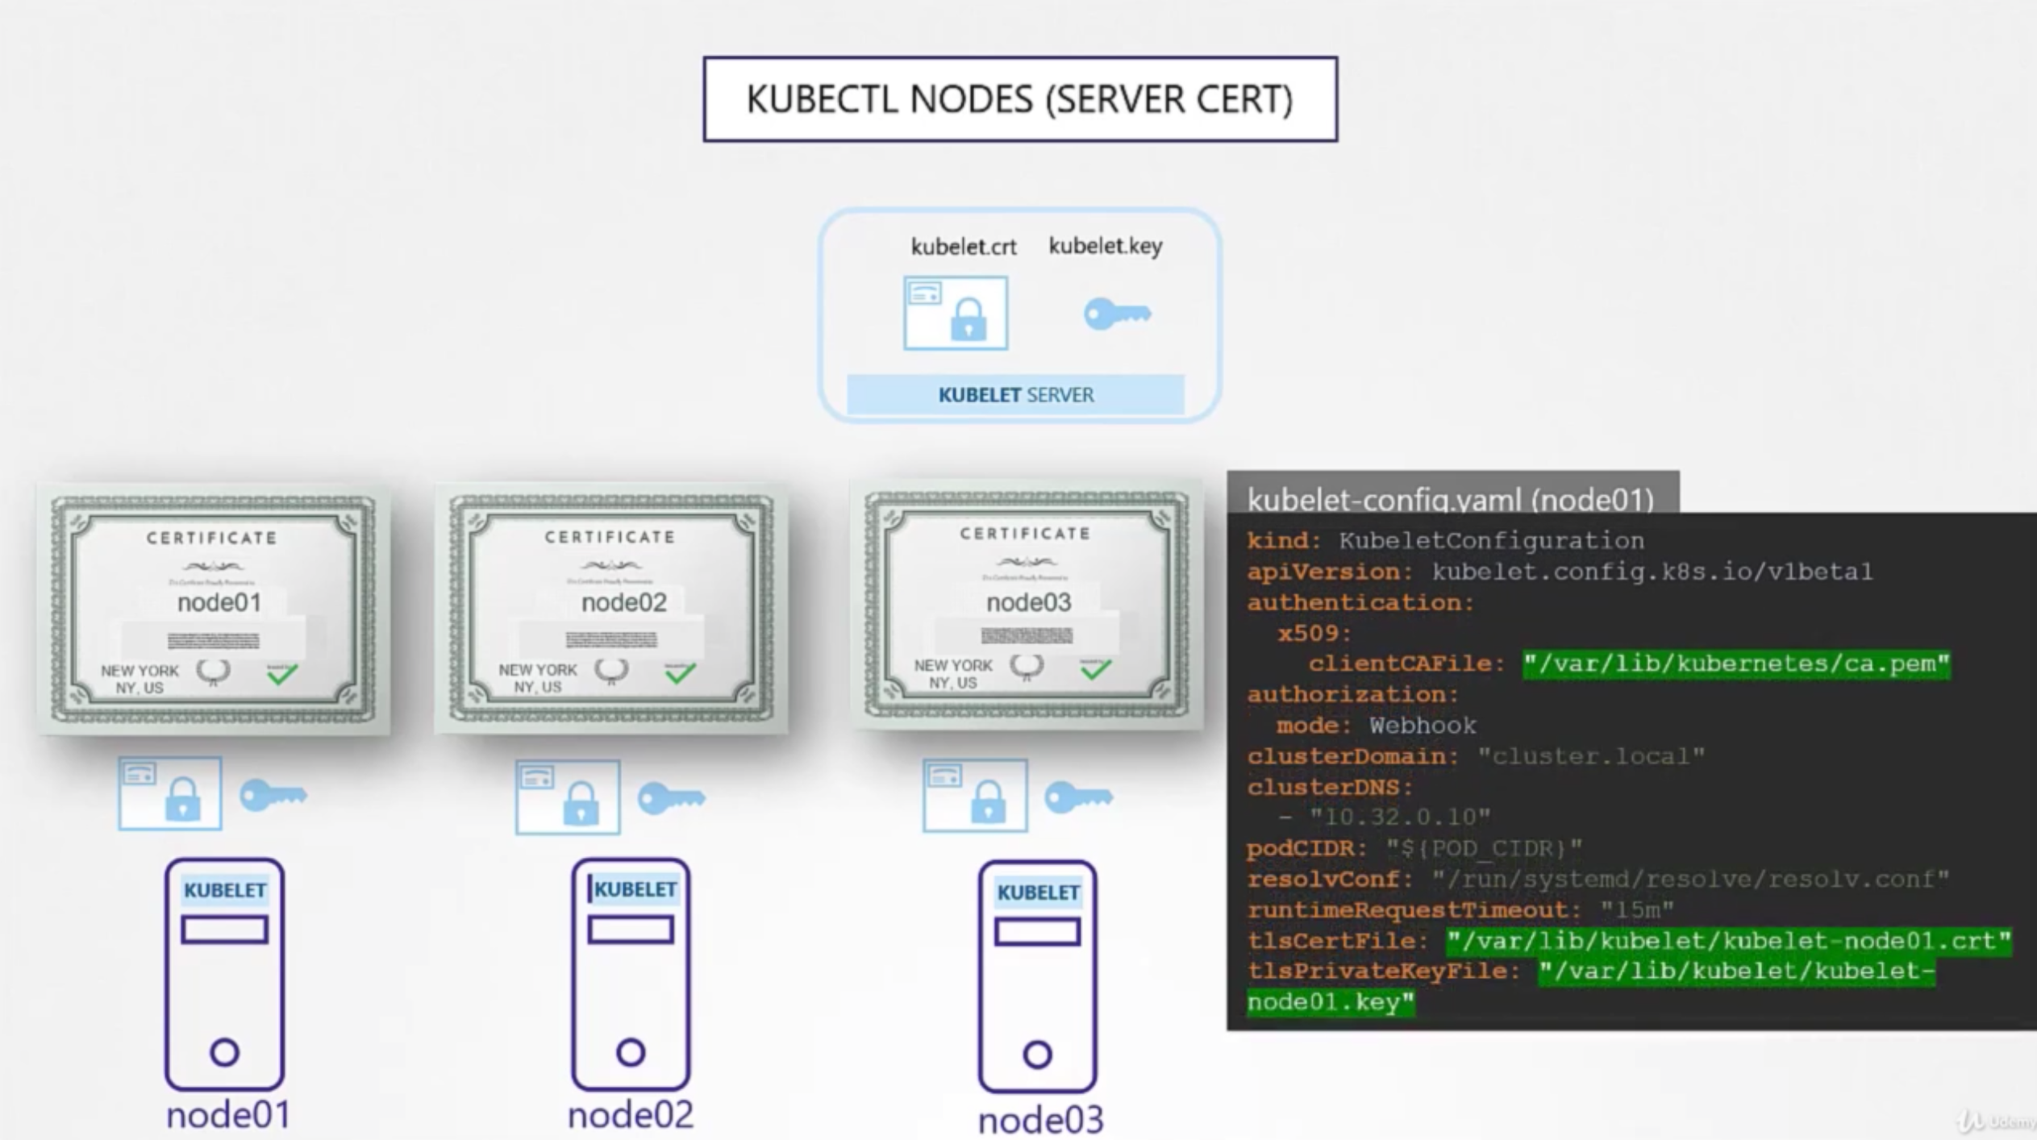Image resolution: width=2037 pixels, height=1140 pixels.
Task: Click the kubelet.crt certificate icon
Action: point(955,313)
